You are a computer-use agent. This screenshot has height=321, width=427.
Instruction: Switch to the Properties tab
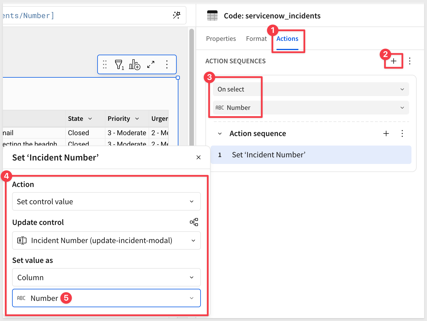click(x=221, y=39)
